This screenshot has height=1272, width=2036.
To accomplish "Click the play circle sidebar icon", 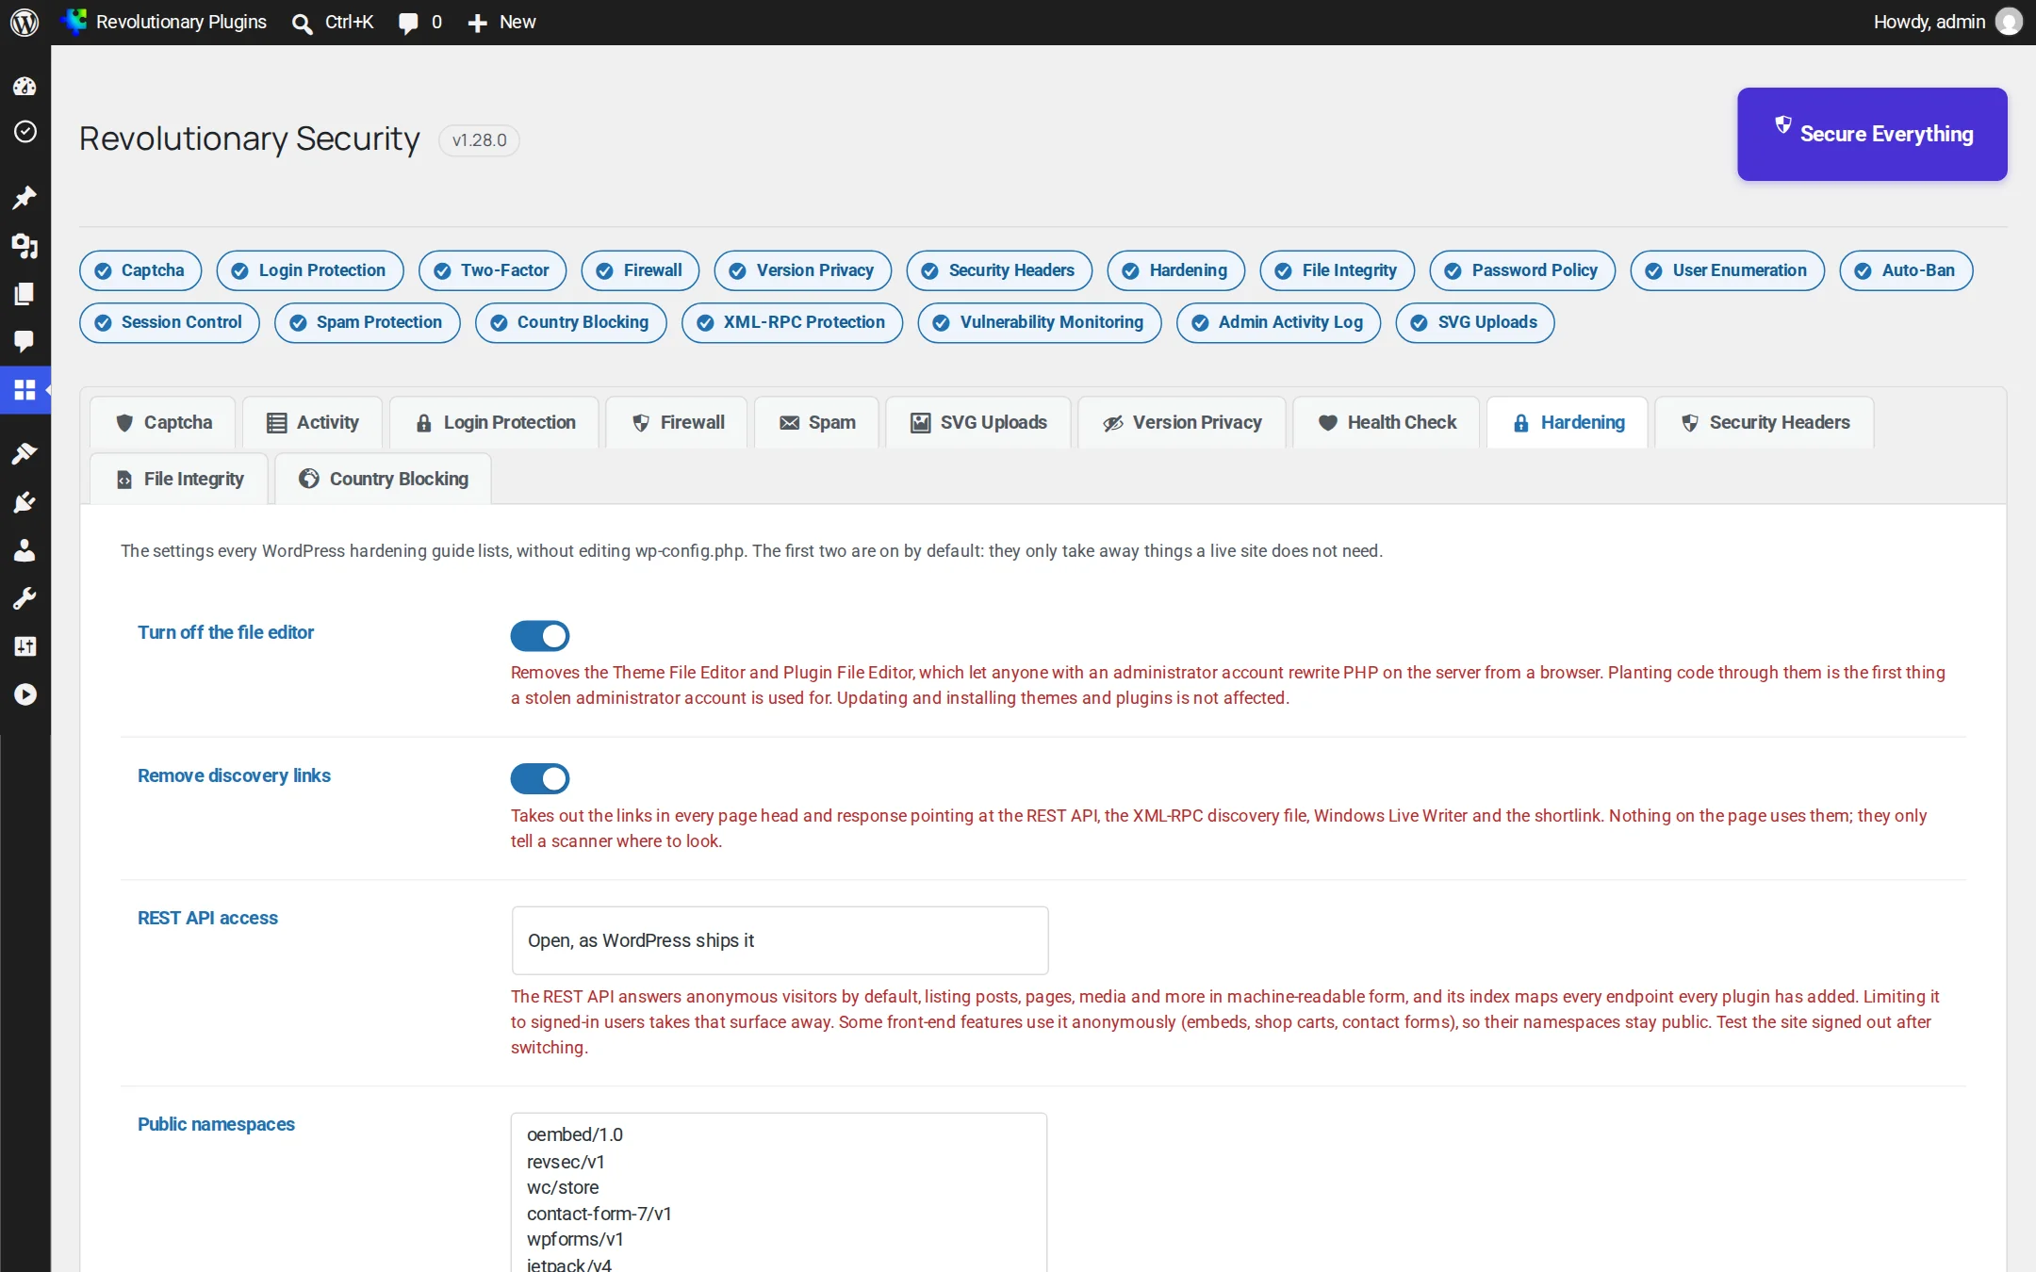I will click(25, 694).
